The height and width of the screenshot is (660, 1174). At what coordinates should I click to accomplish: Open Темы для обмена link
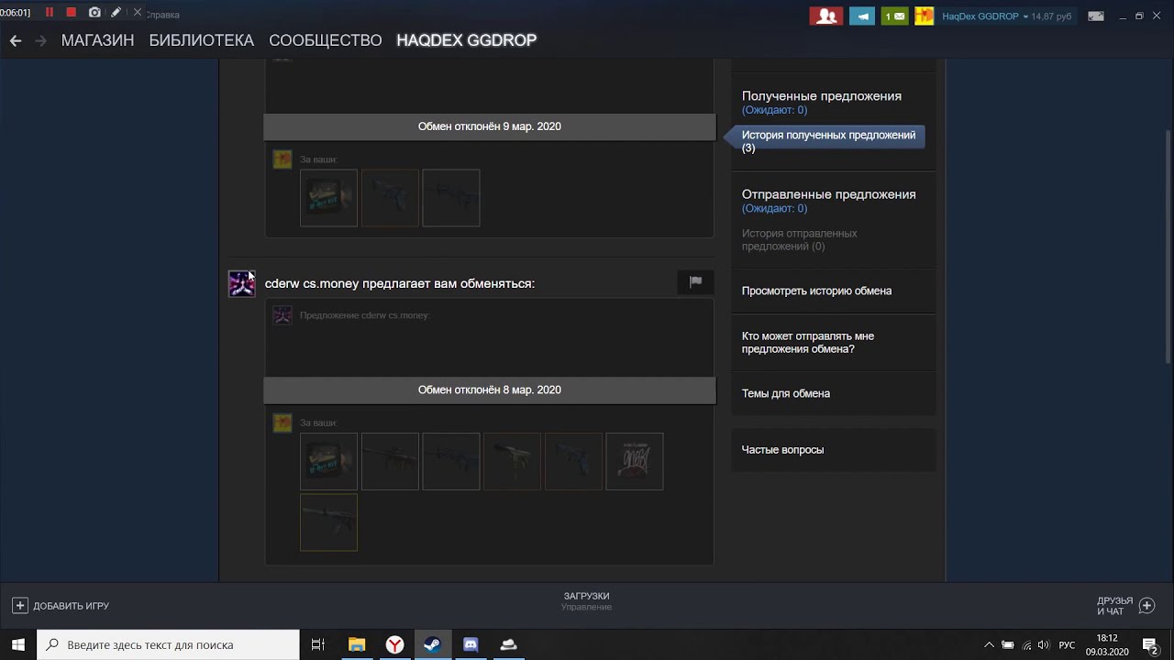click(x=785, y=393)
